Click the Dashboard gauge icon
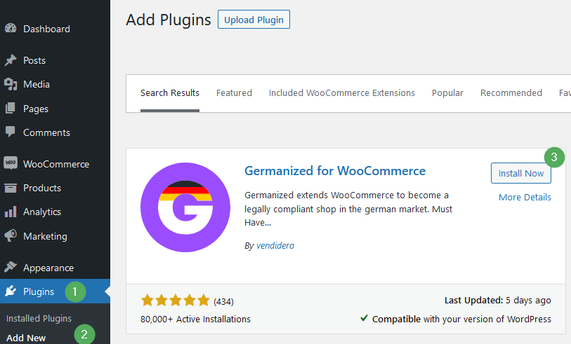Viewport: 571px width, 344px height. pyautogui.click(x=11, y=28)
